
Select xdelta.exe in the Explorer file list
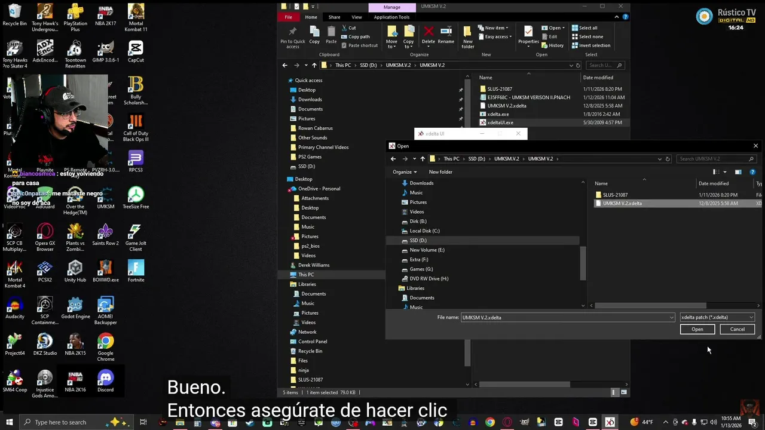pyautogui.click(x=494, y=114)
